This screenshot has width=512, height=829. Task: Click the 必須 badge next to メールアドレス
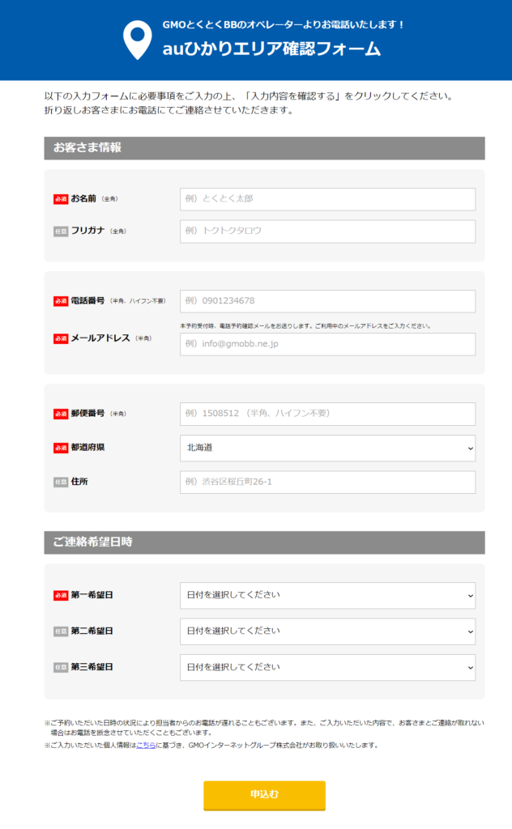[61, 338]
